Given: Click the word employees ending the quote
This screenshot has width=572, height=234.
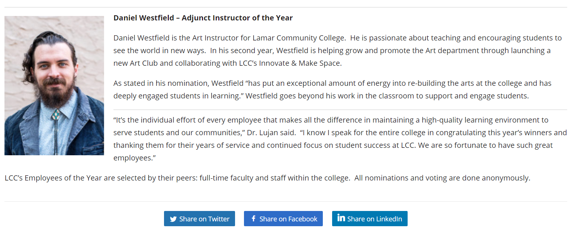Looking at the screenshot, I should pyautogui.click(x=134, y=158).
